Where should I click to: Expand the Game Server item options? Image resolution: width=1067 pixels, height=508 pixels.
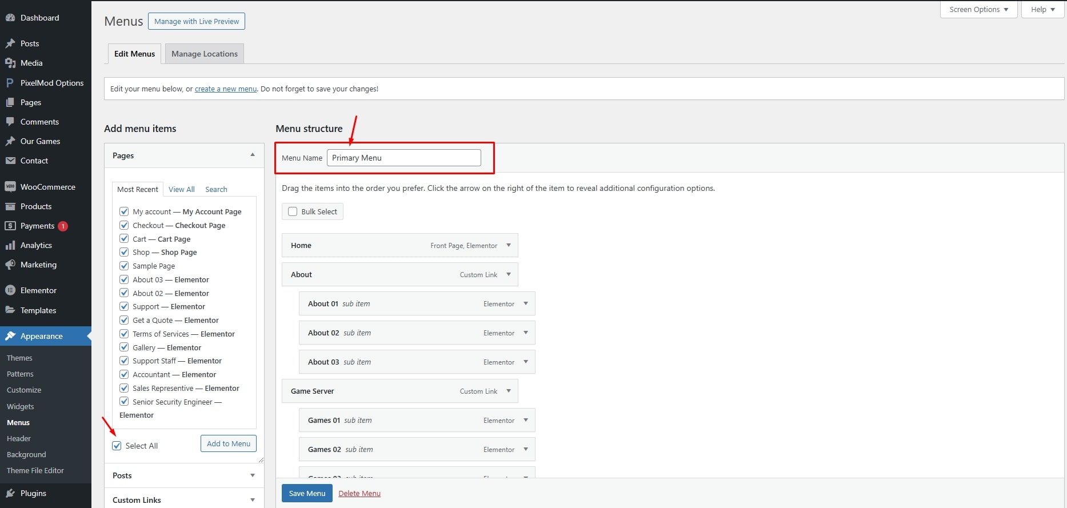509,391
